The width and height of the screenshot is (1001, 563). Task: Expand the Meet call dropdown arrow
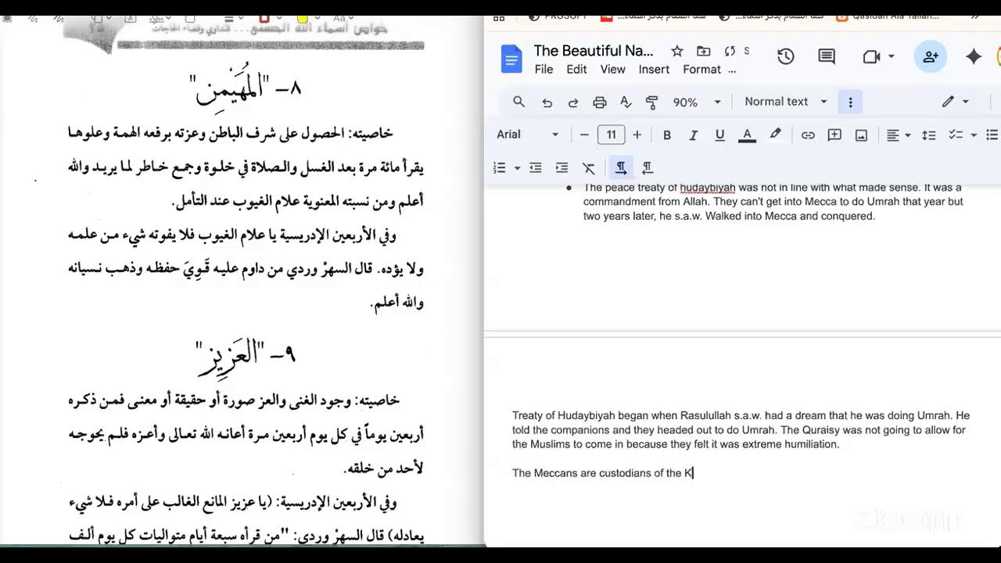point(891,56)
